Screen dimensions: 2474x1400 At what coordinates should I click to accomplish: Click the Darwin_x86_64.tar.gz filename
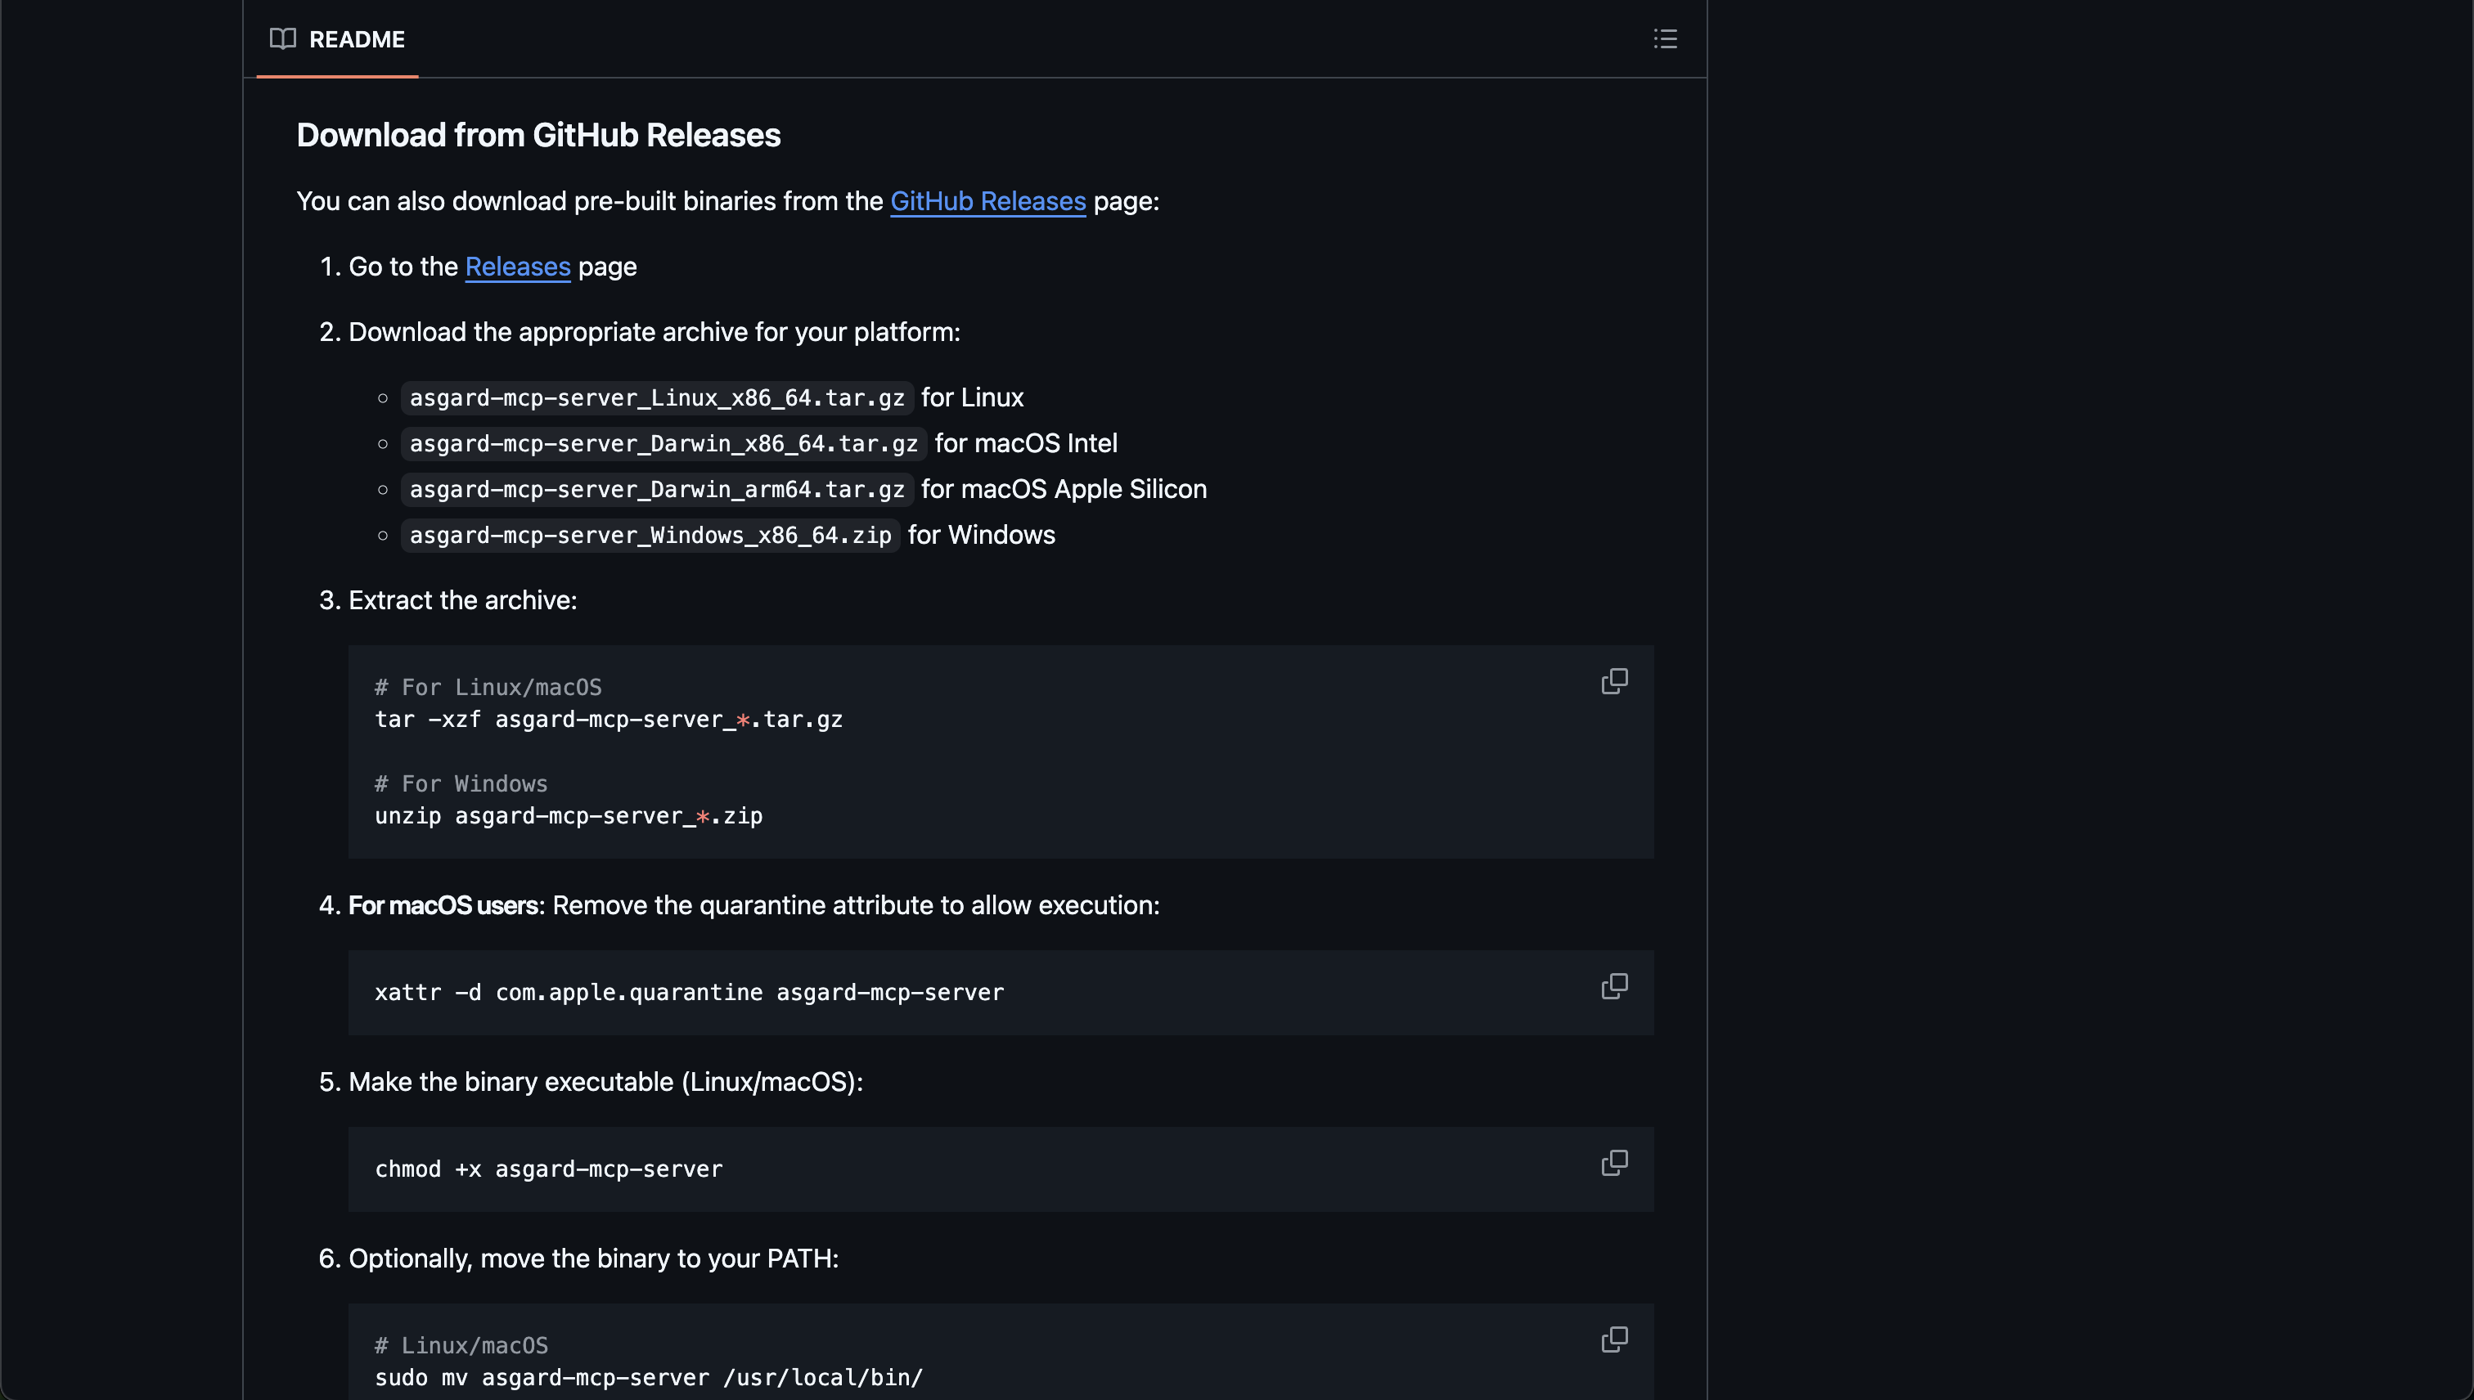663,443
